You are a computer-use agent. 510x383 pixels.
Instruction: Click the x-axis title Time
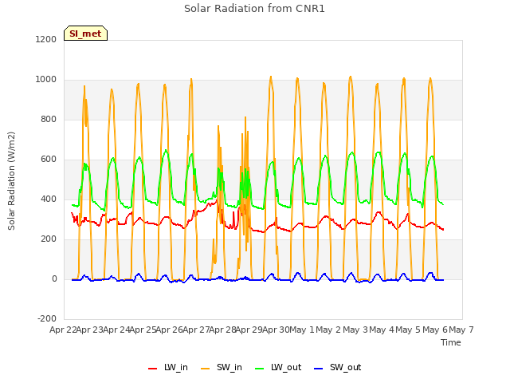tap(451, 342)
